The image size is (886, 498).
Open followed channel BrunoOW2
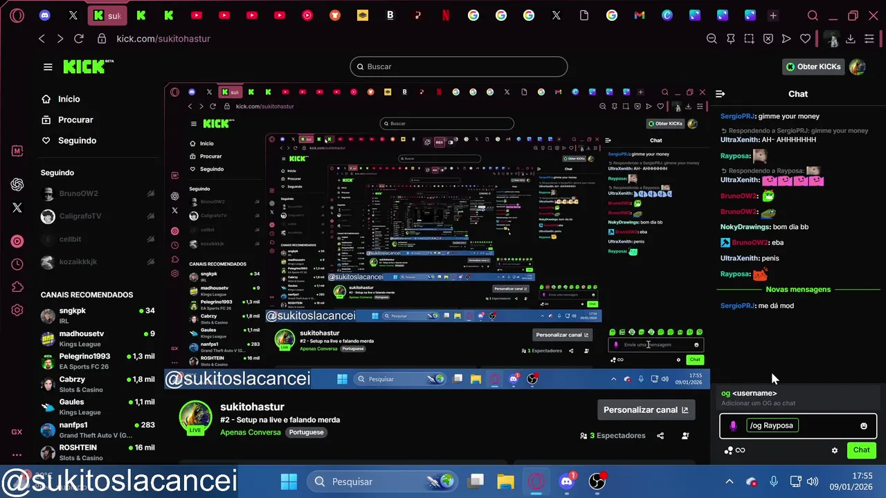(x=97, y=194)
